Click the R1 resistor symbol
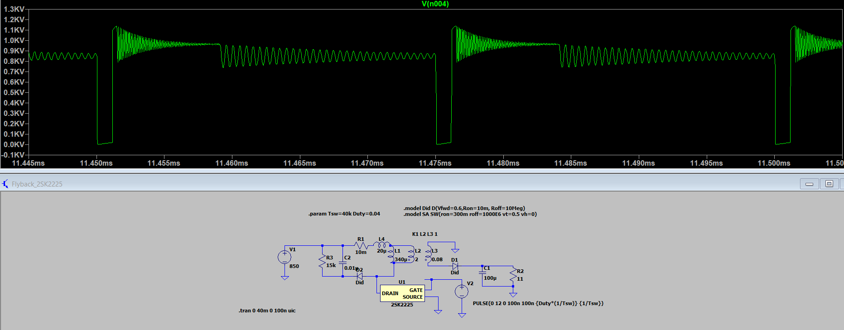The width and height of the screenshot is (844, 330). point(361,245)
